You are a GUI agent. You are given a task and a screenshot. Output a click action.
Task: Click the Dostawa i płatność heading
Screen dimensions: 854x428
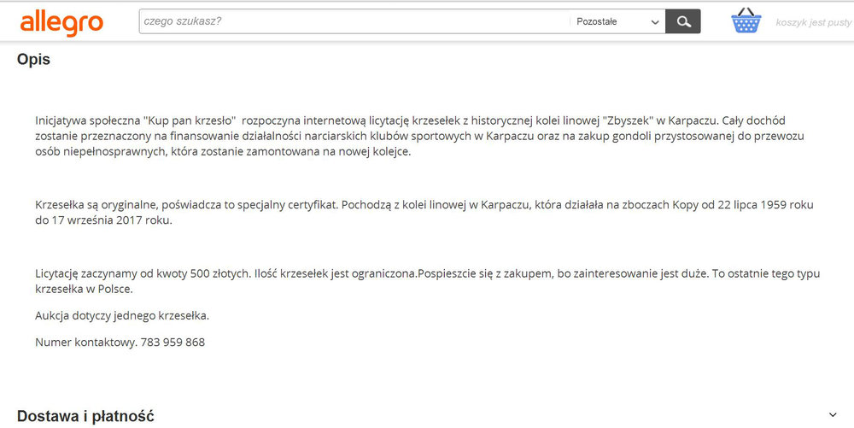point(85,417)
